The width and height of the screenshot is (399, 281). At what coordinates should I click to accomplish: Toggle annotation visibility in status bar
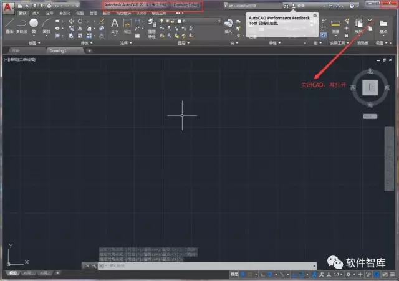(314, 274)
